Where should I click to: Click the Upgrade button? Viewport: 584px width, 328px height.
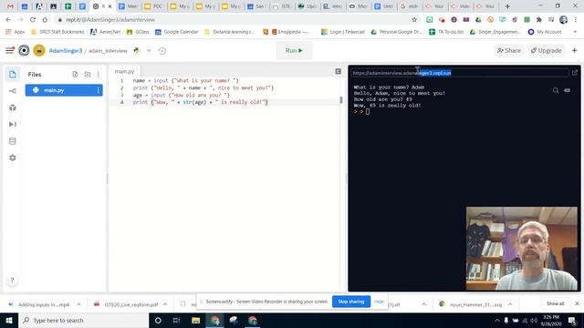tap(546, 51)
